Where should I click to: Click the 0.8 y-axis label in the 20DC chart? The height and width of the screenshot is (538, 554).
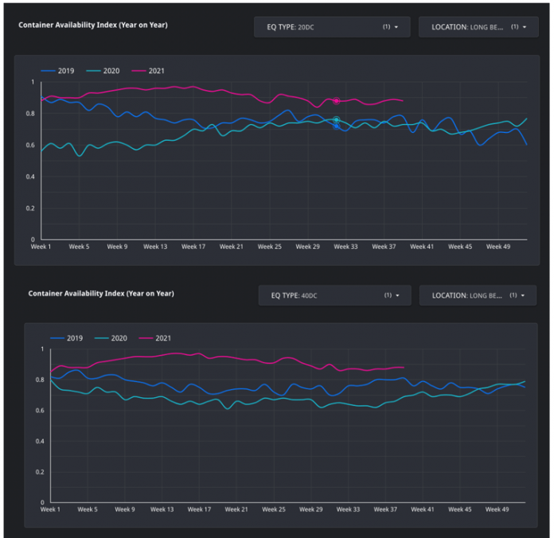coord(30,114)
